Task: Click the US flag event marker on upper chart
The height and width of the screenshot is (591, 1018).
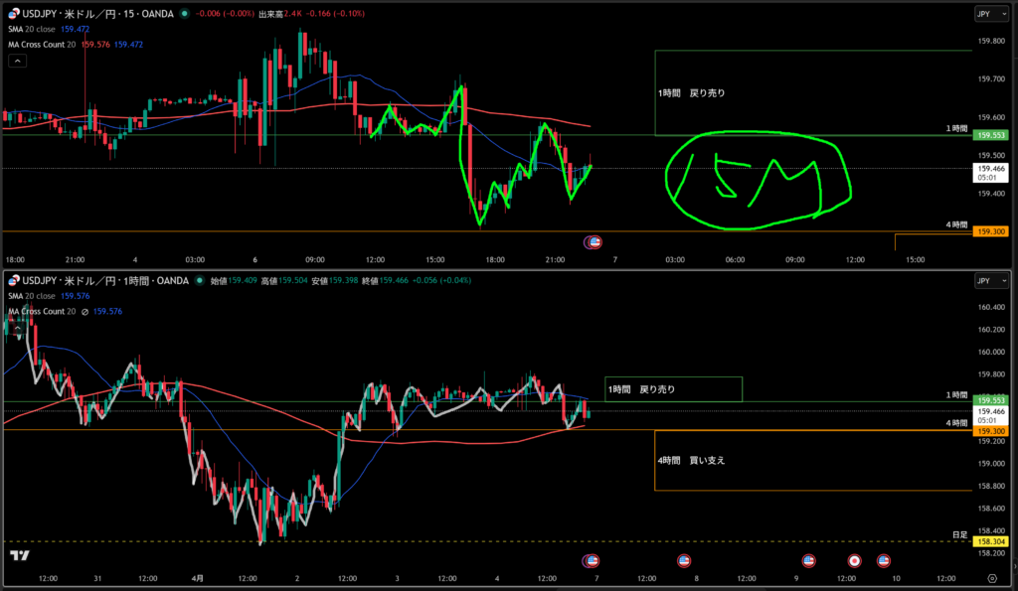Action: tap(594, 241)
